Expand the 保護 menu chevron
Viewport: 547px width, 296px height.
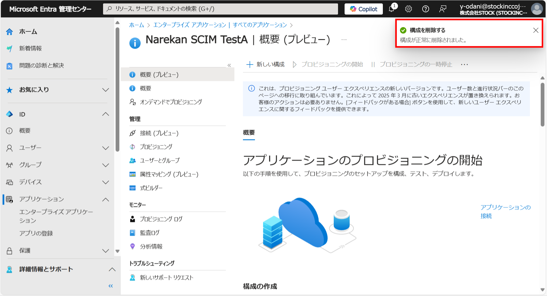(x=106, y=251)
